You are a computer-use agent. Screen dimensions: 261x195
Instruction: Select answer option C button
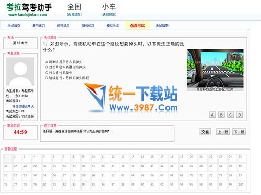(230, 115)
